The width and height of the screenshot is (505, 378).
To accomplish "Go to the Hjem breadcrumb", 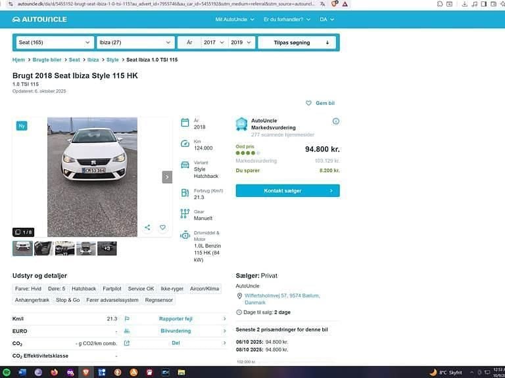I will pyautogui.click(x=18, y=60).
